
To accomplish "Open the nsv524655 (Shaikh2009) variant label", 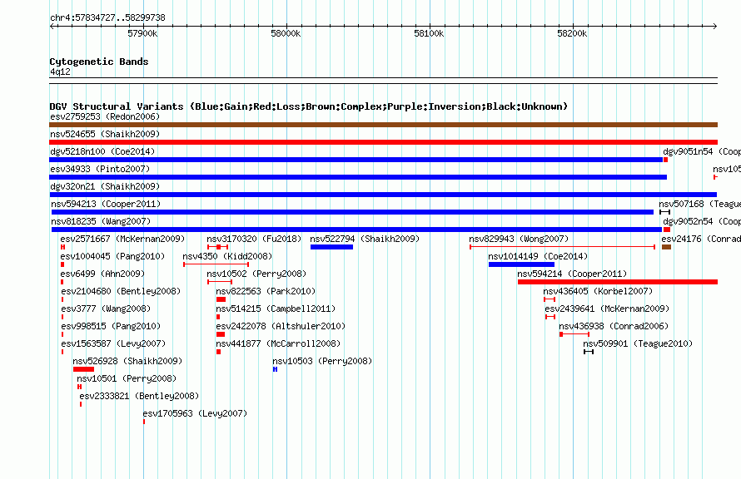I will tap(105, 134).
